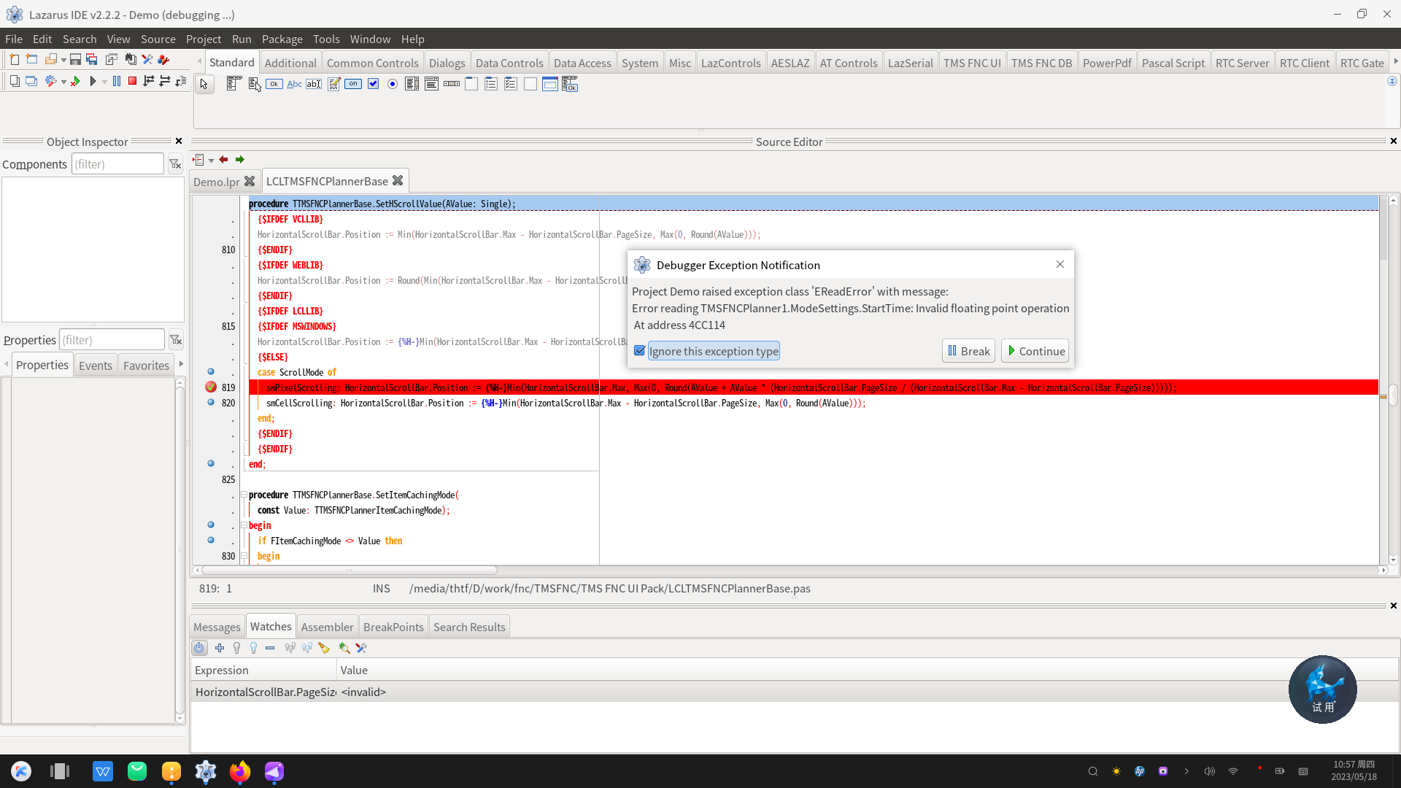Image resolution: width=1401 pixels, height=788 pixels.
Task: Select the TButton component icon in palette
Action: pos(274,84)
